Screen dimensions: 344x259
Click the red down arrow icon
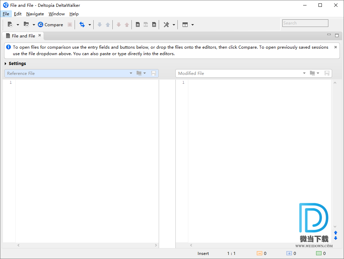(x=119, y=25)
